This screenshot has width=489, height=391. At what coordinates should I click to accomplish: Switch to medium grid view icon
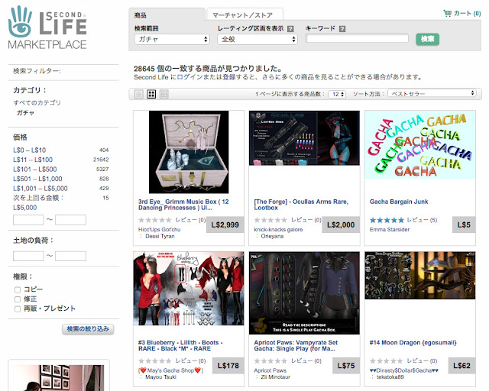tap(151, 94)
